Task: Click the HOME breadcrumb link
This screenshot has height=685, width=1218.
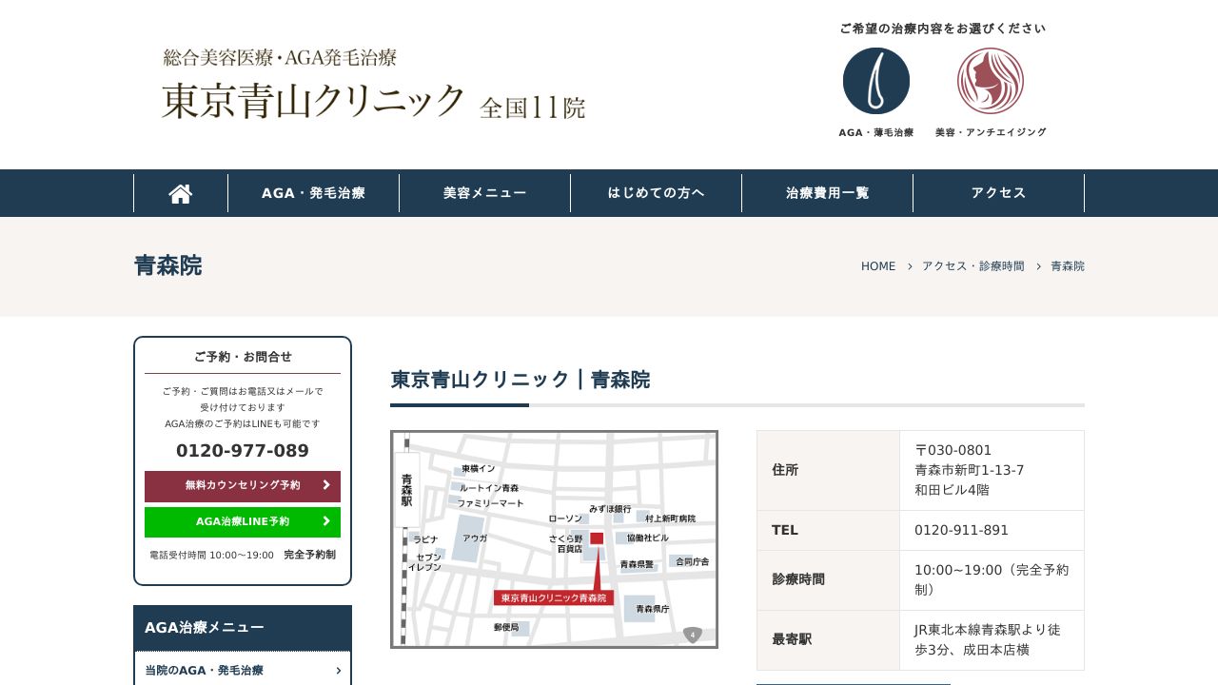Action: coord(878,266)
